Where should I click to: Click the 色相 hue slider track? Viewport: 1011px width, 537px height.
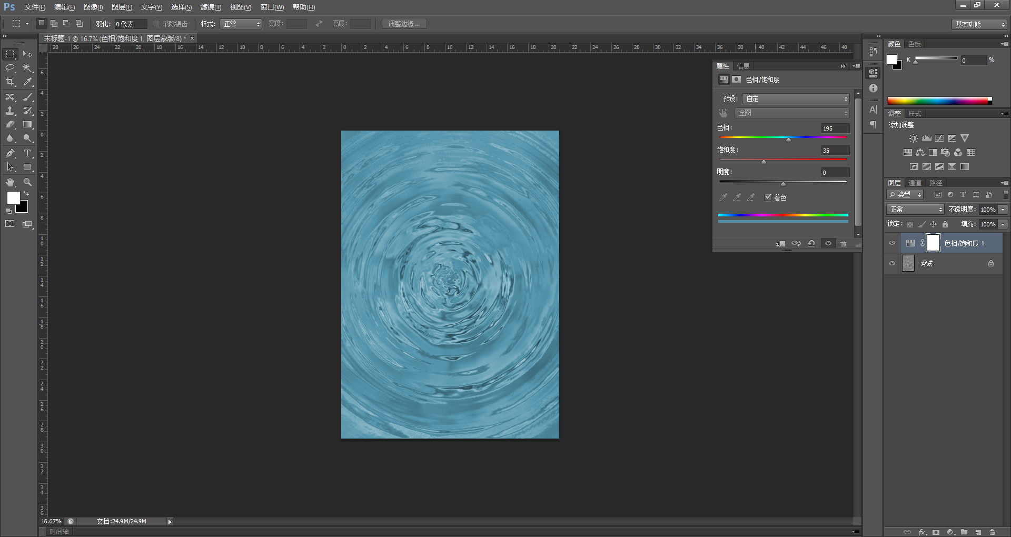[x=783, y=137]
